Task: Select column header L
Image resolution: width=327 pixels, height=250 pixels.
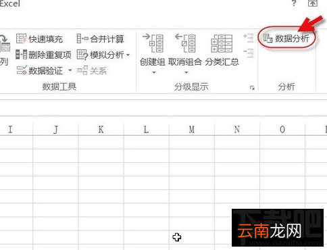Action: [x=147, y=129]
